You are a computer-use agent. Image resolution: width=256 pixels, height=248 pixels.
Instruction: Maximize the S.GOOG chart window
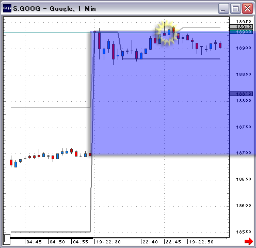point(235,9)
